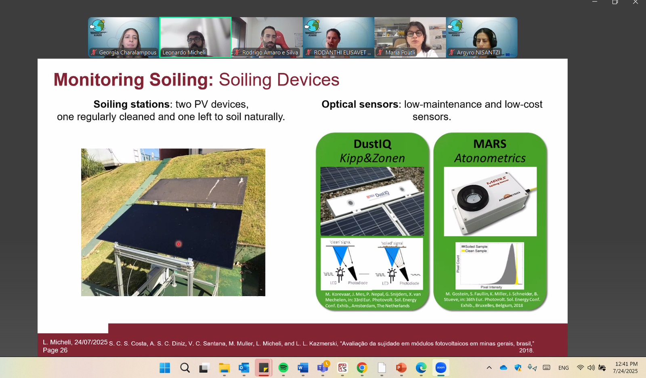This screenshot has height=378, width=646.
Task: Open Microsoft Teams taskbar icon
Action: pyautogui.click(x=323, y=368)
